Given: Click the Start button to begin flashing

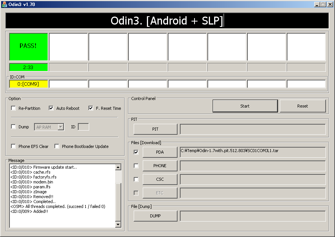Looking at the screenshot, I should pyautogui.click(x=245, y=106).
